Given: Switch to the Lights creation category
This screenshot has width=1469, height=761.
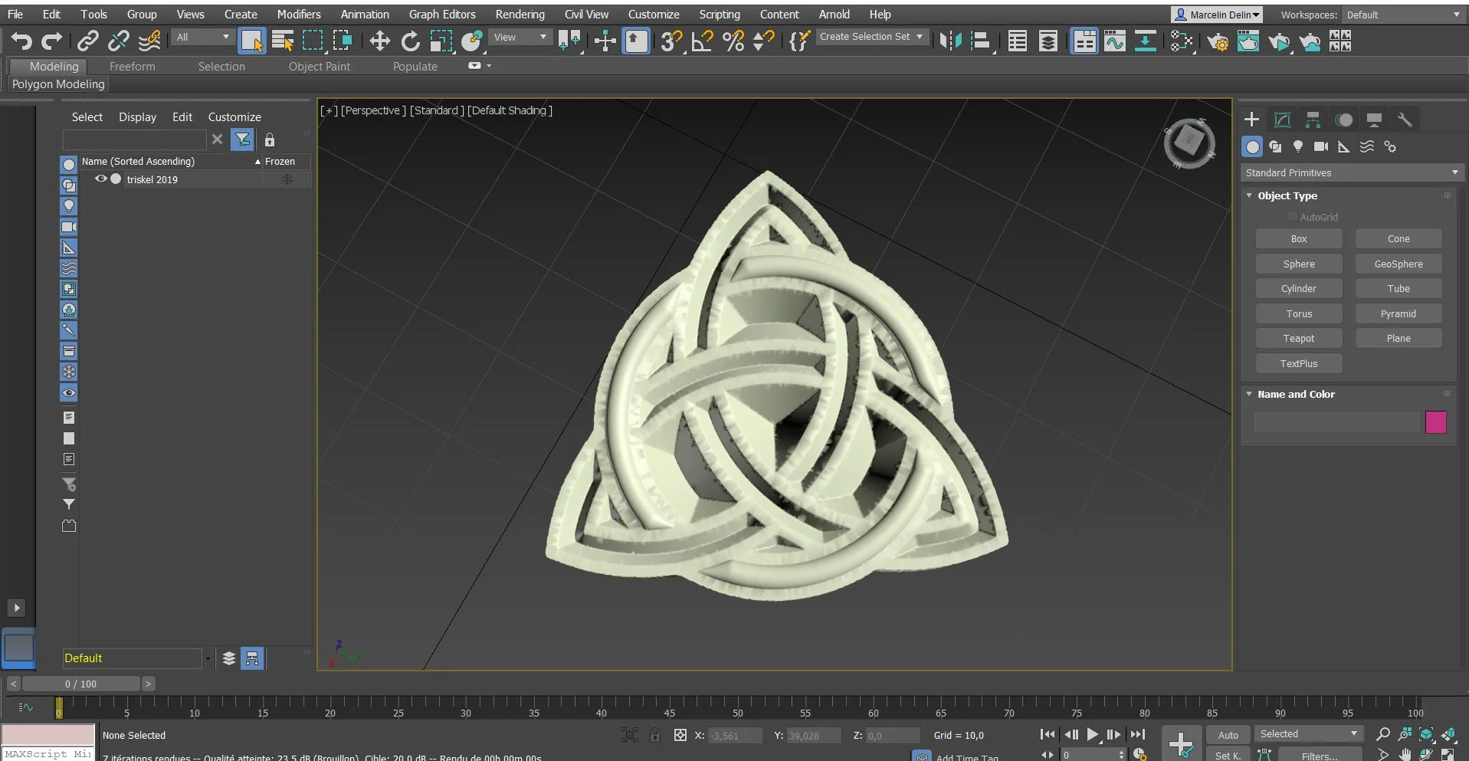Looking at the screenshot, I should pos(1298,147).
